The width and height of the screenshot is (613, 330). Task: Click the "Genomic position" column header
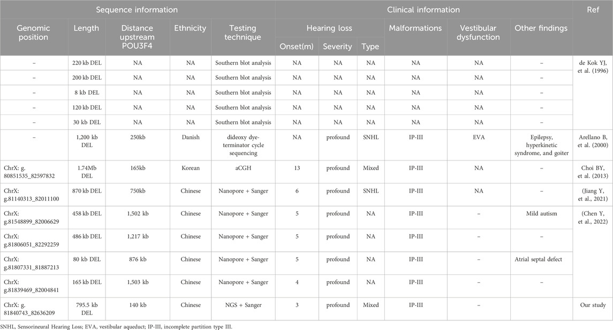[33, 33]
